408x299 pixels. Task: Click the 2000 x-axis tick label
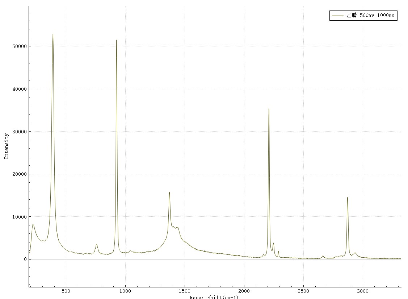pos(244,291)
